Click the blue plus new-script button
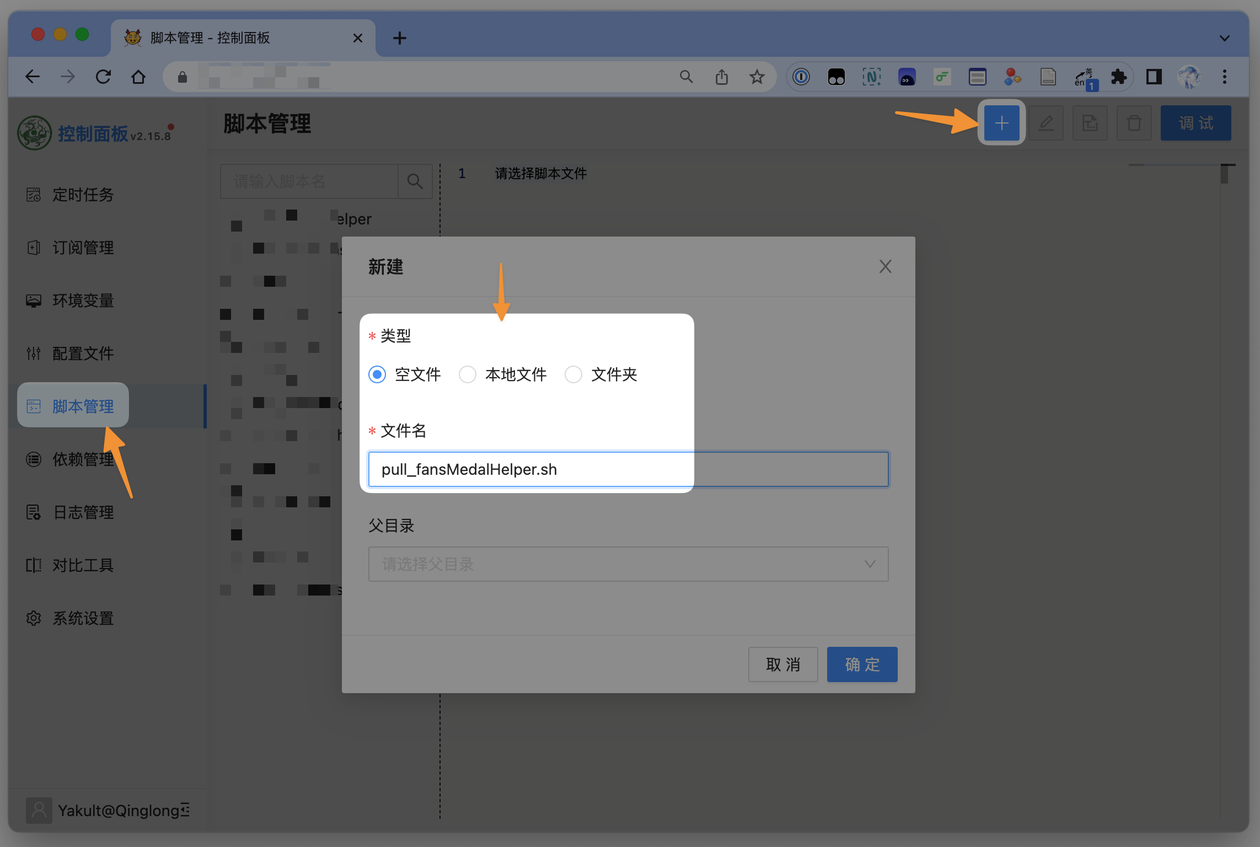 [x=1001, y=123]
